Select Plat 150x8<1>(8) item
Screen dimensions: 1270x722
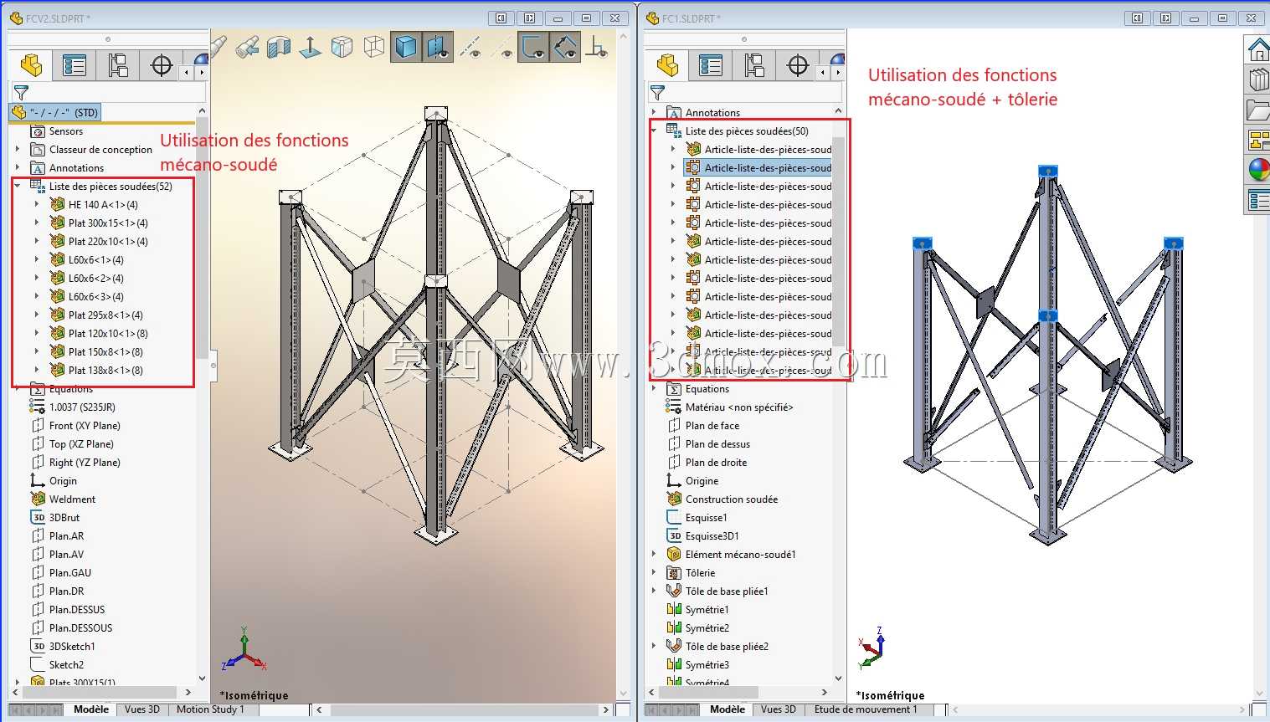coord(96,351)
